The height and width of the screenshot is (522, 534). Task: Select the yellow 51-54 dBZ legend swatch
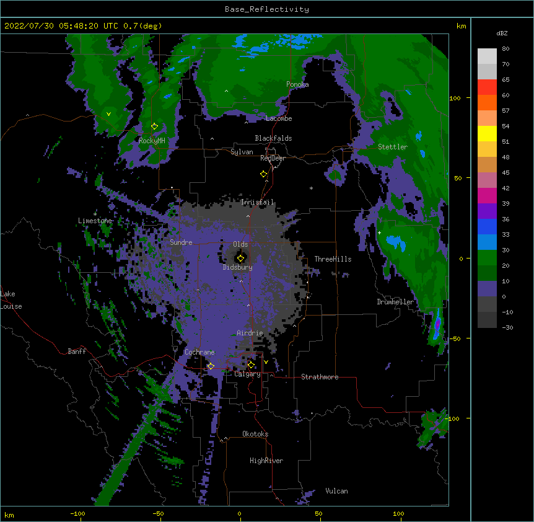point(487,133)
